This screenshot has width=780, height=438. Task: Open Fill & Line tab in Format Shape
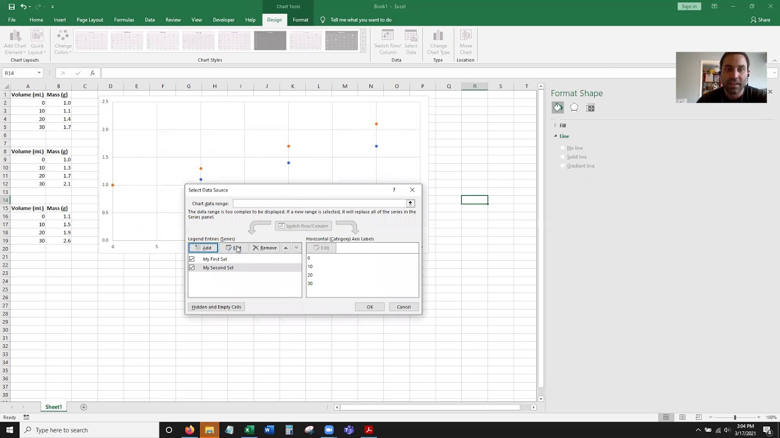[558, 108]
